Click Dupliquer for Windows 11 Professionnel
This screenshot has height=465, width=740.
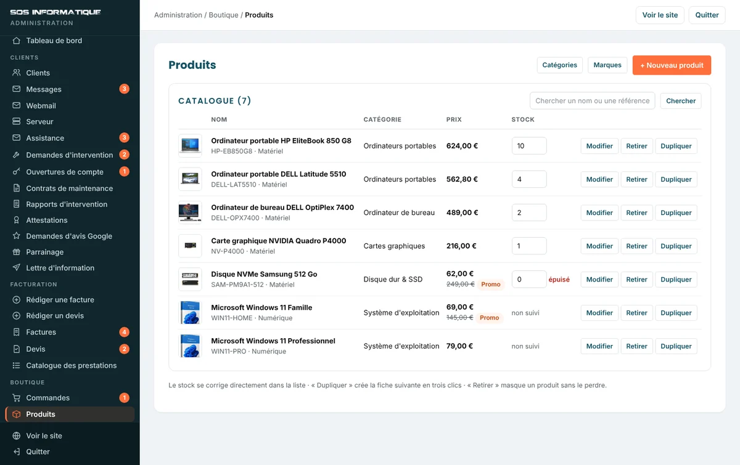[676, 346]
